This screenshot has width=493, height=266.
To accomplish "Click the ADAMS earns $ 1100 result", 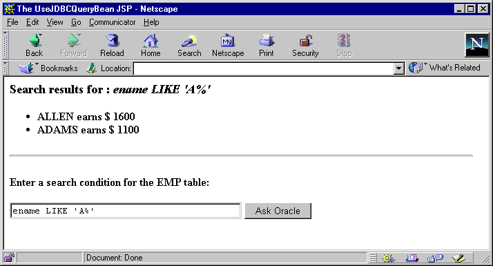I will [x=88, y=130].
